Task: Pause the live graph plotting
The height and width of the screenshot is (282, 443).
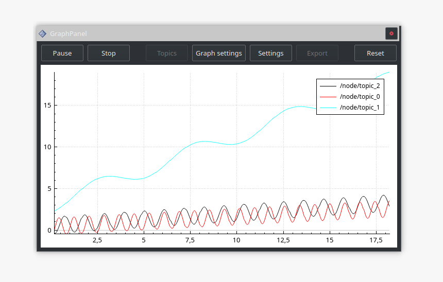Action: [62, 53]
